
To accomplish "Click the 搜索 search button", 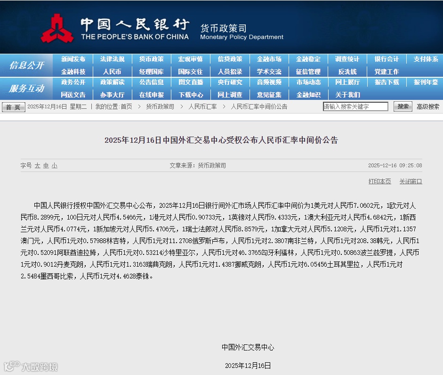I will pyautogui.click(x=403, y=106).
